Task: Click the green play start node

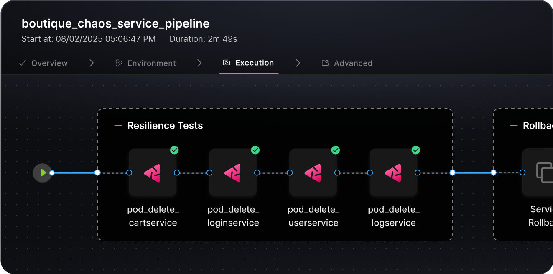Action: [x=42, y=173]
